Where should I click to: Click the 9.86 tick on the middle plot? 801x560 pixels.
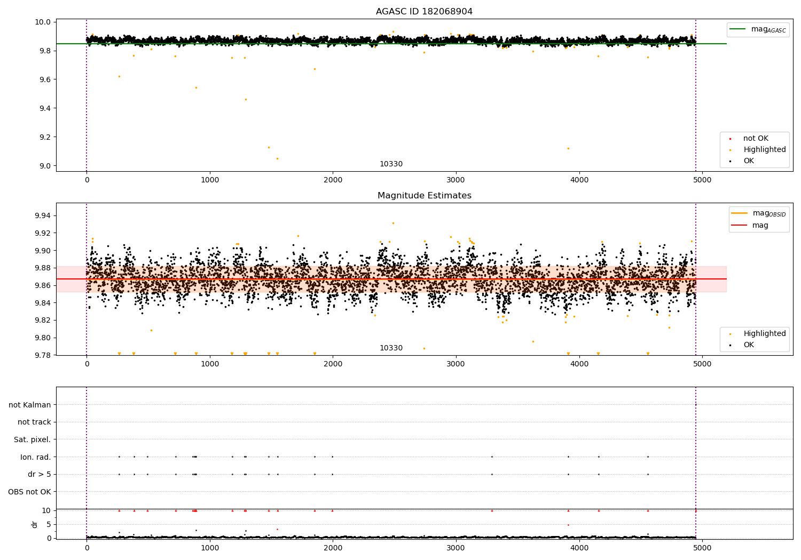pyautogui.click(x=43, y=285)
